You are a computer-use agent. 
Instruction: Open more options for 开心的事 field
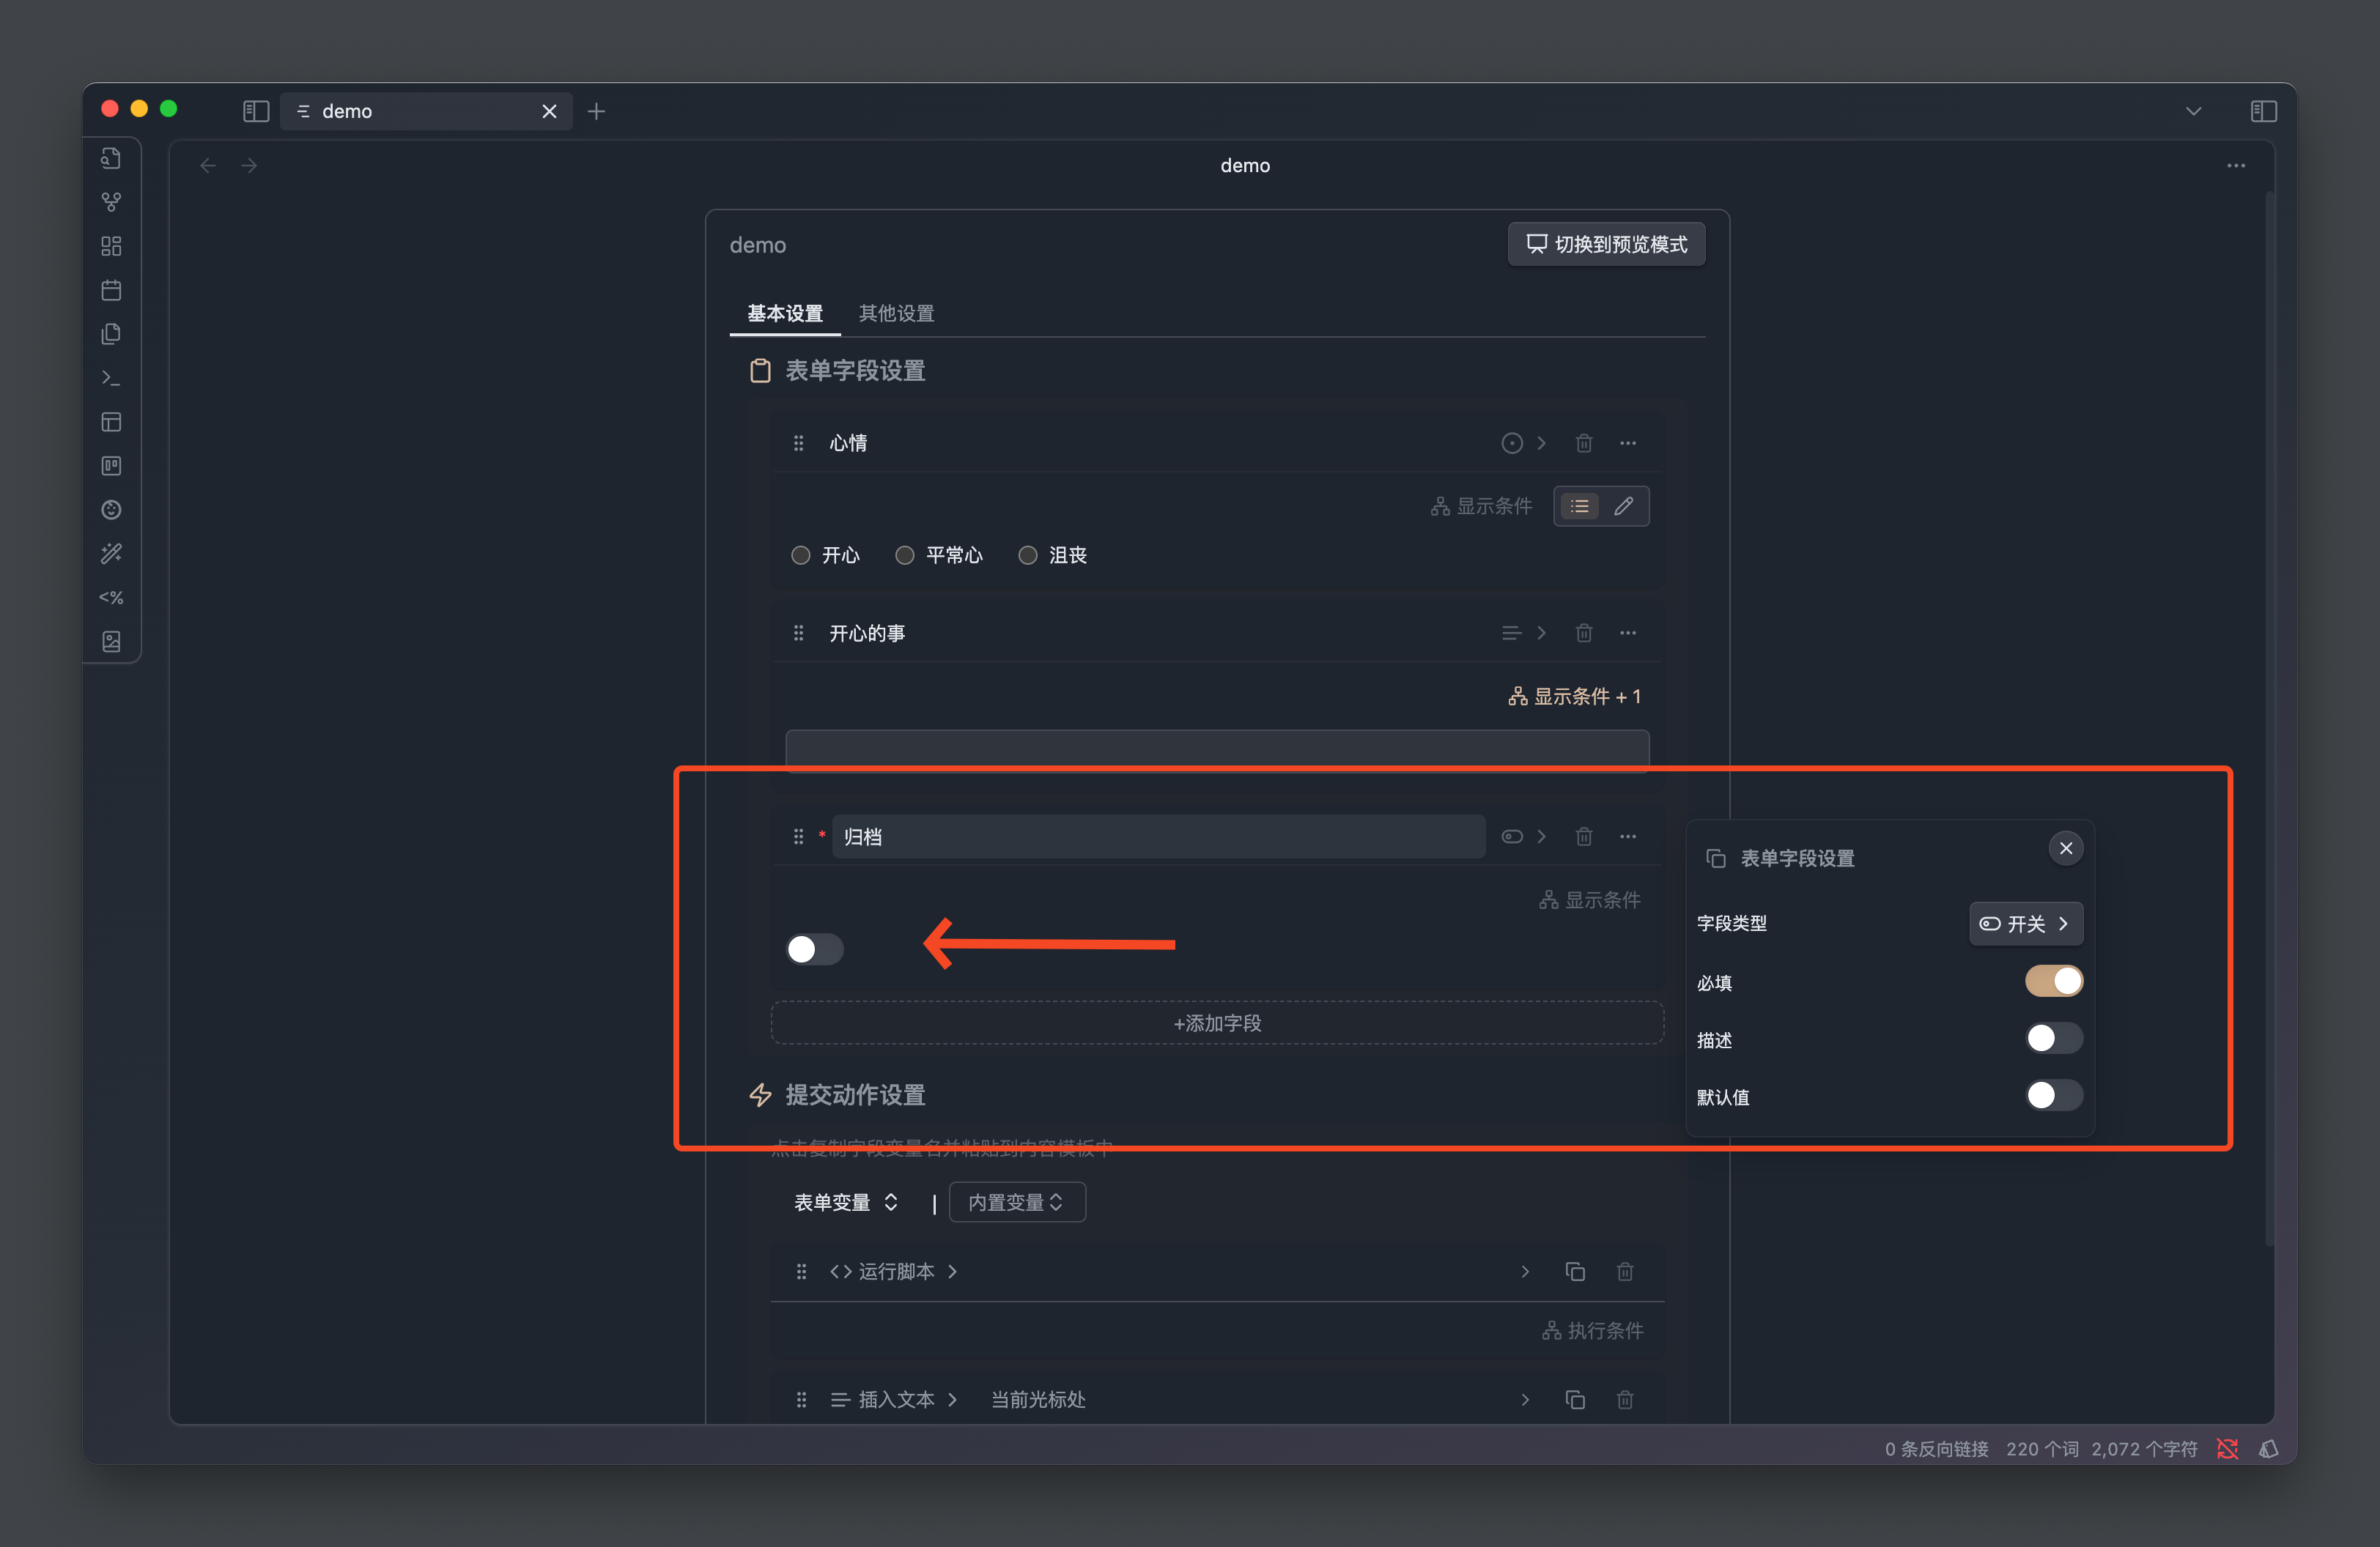coord(1627,633)
